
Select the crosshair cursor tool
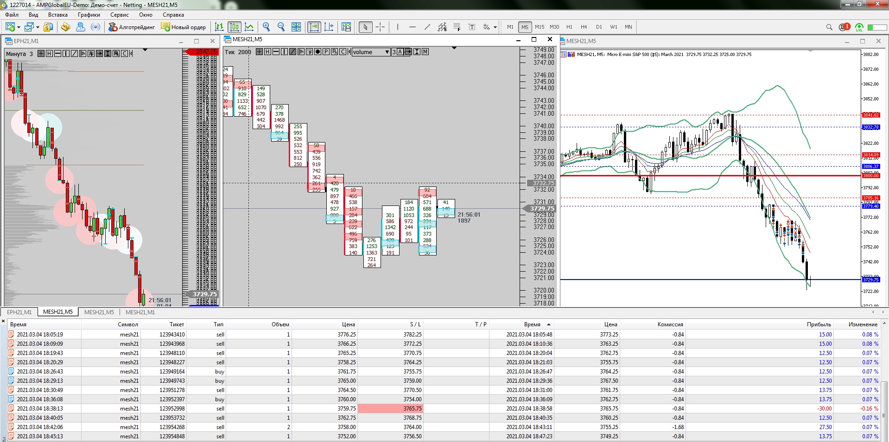coord(380,27)
